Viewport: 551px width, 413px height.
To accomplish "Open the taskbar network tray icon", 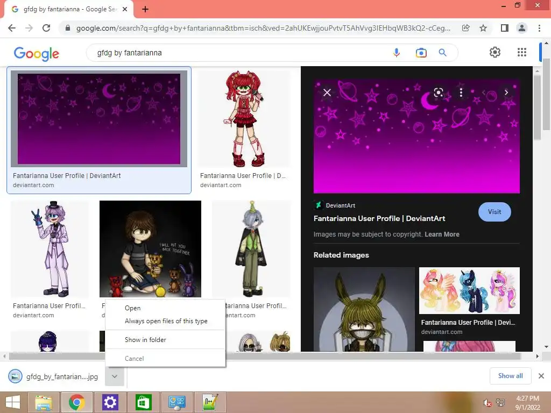I will pyautogui.click(x=500, y=403).
